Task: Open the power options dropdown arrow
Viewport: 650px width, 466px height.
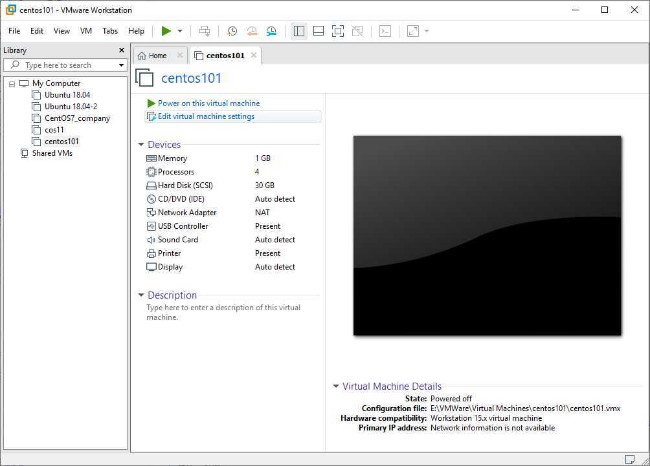Action: pos(180,31)
